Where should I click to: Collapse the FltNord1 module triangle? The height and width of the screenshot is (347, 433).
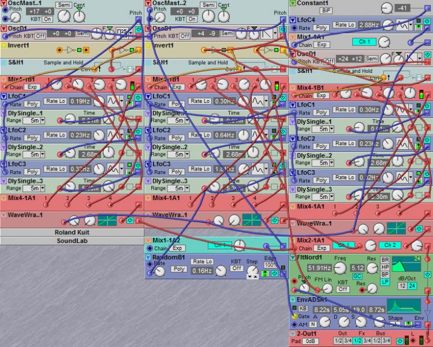tap(293, 257)
